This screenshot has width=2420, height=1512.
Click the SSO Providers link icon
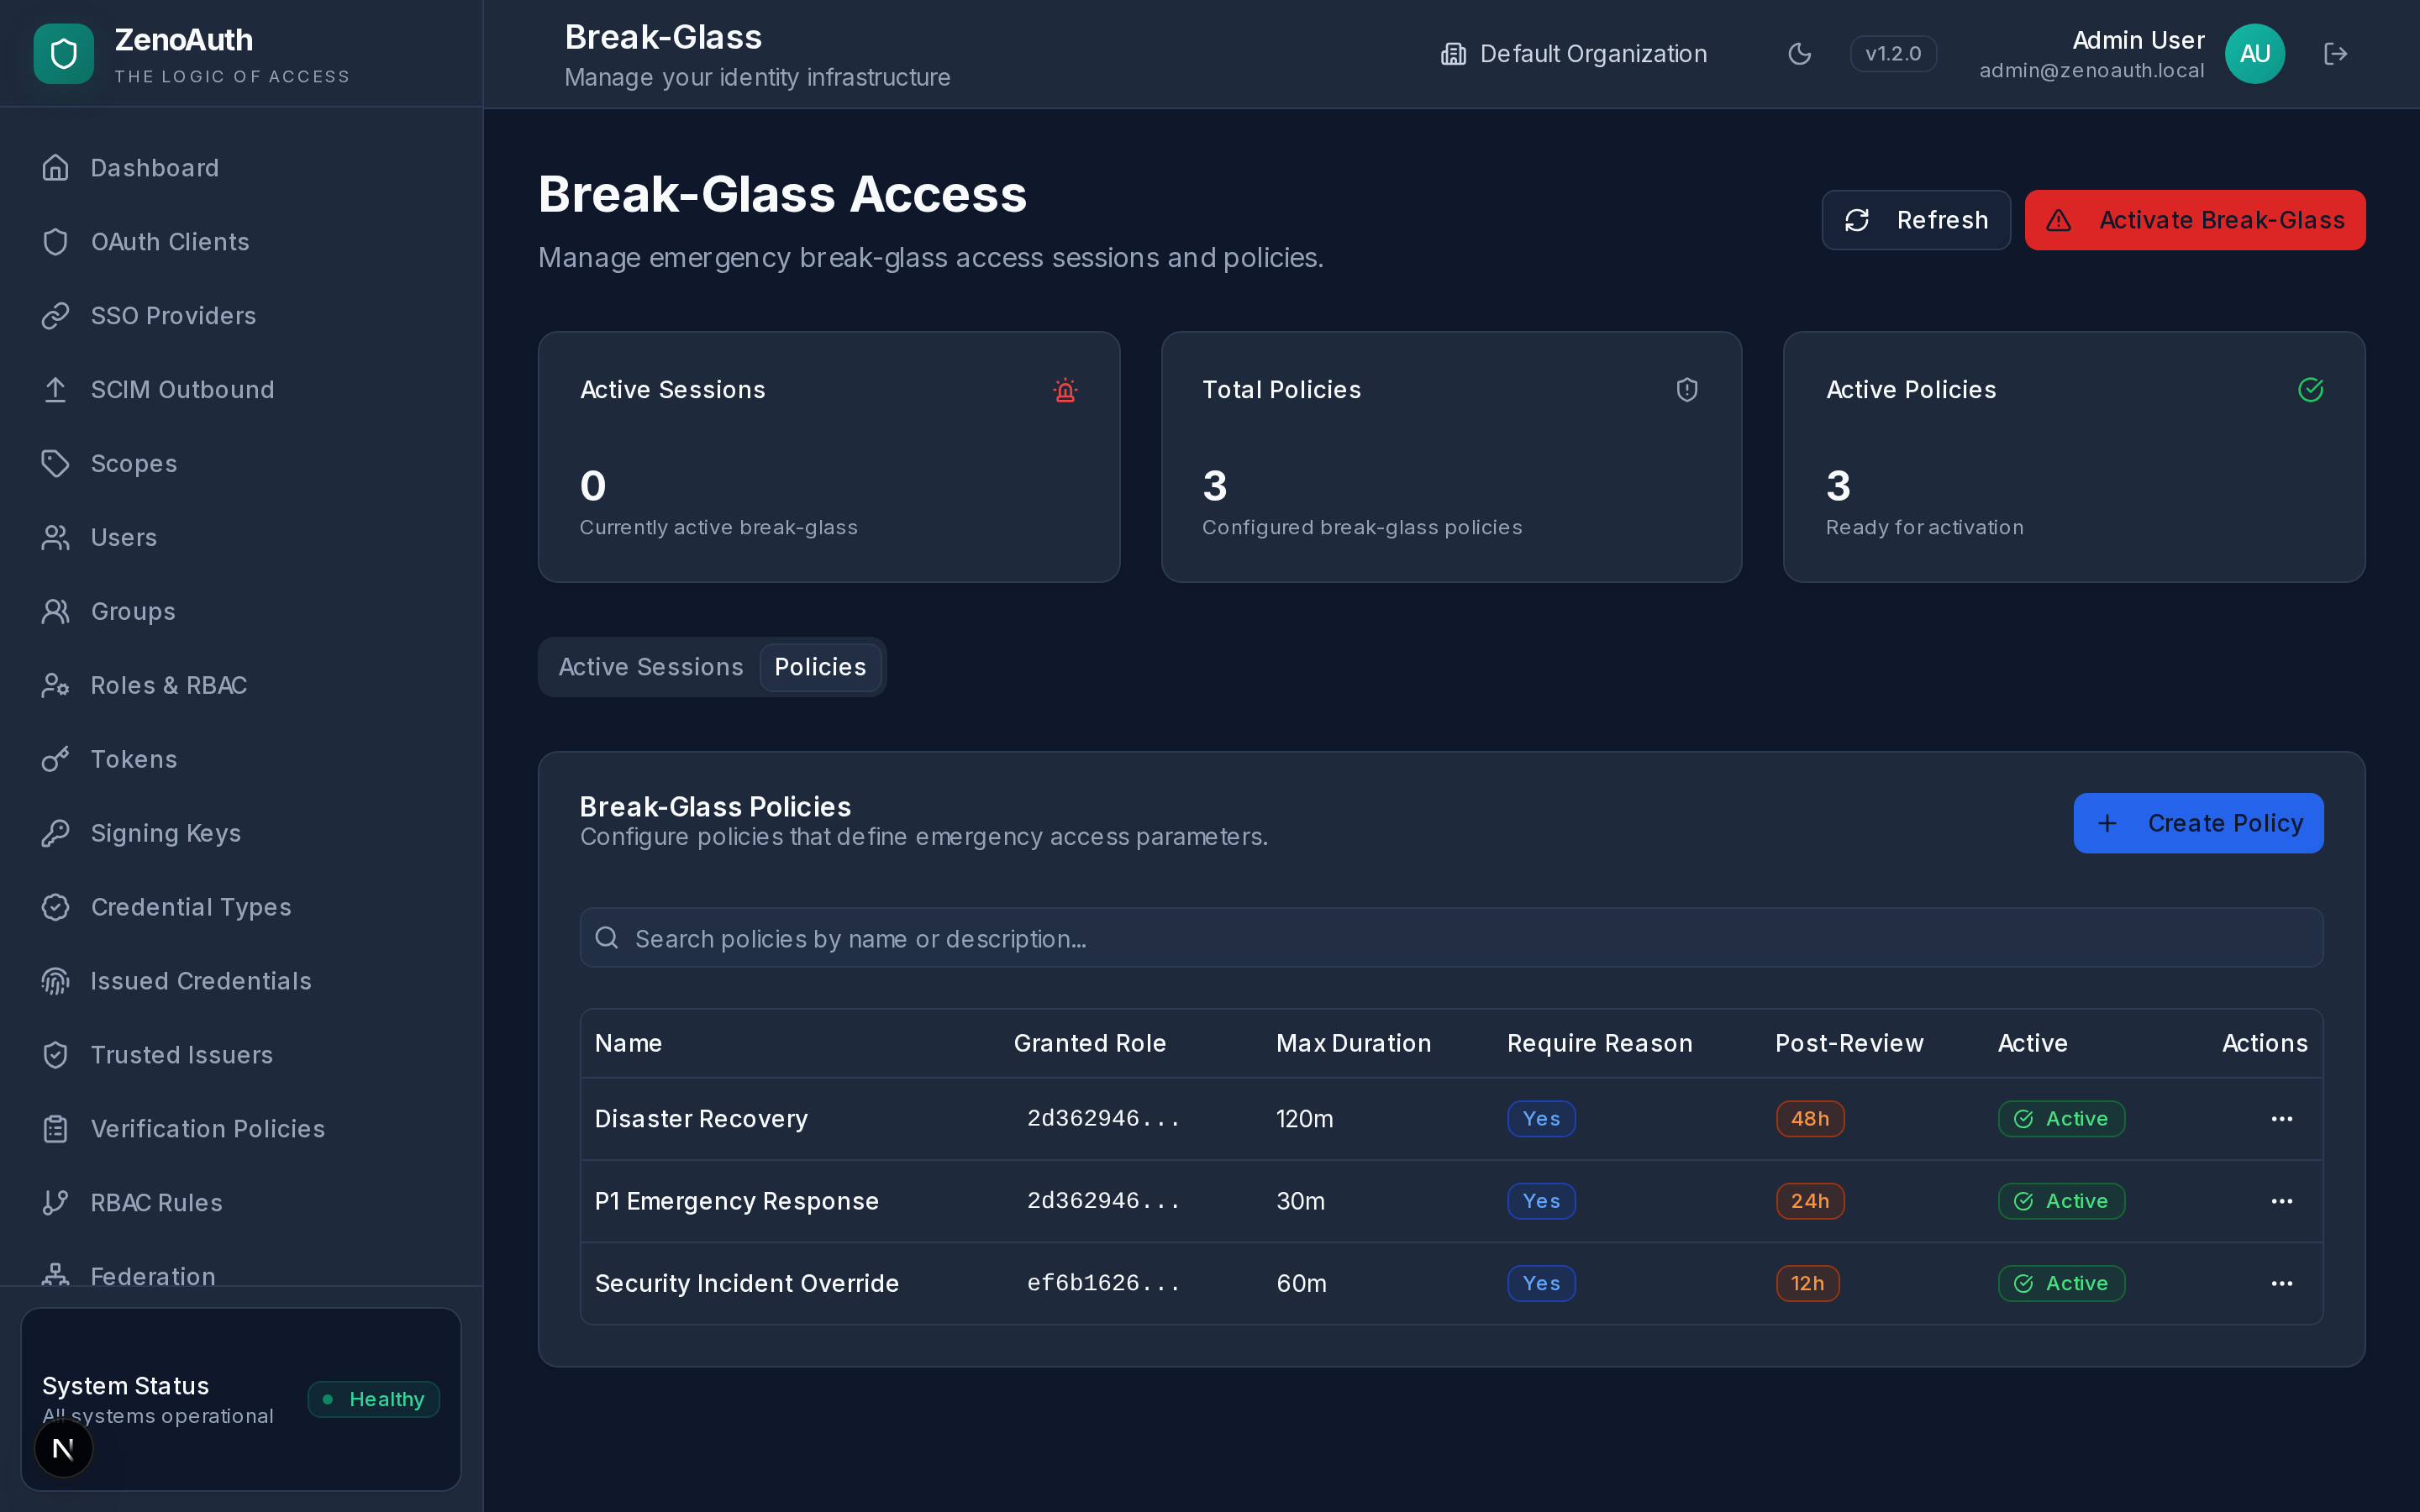pyautogui.click(x=55, y=315)
